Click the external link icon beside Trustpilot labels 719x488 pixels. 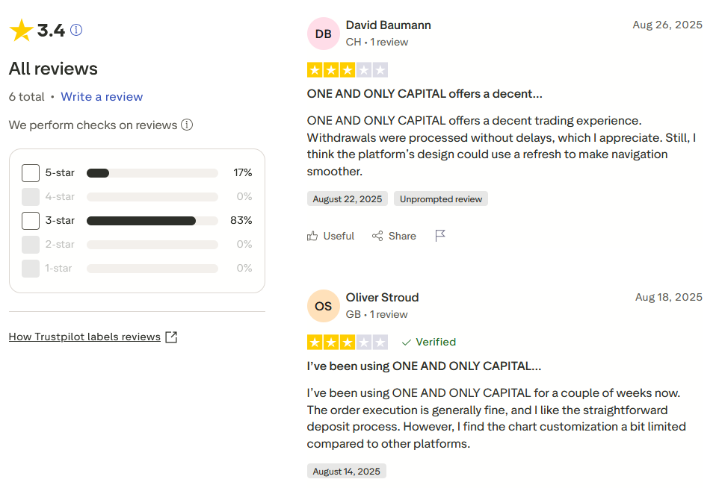coord(171,337)
